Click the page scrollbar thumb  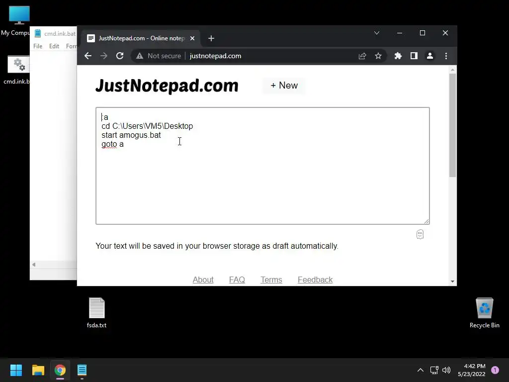point(452,125)
